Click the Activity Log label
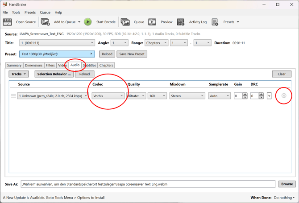 [198, 22]
